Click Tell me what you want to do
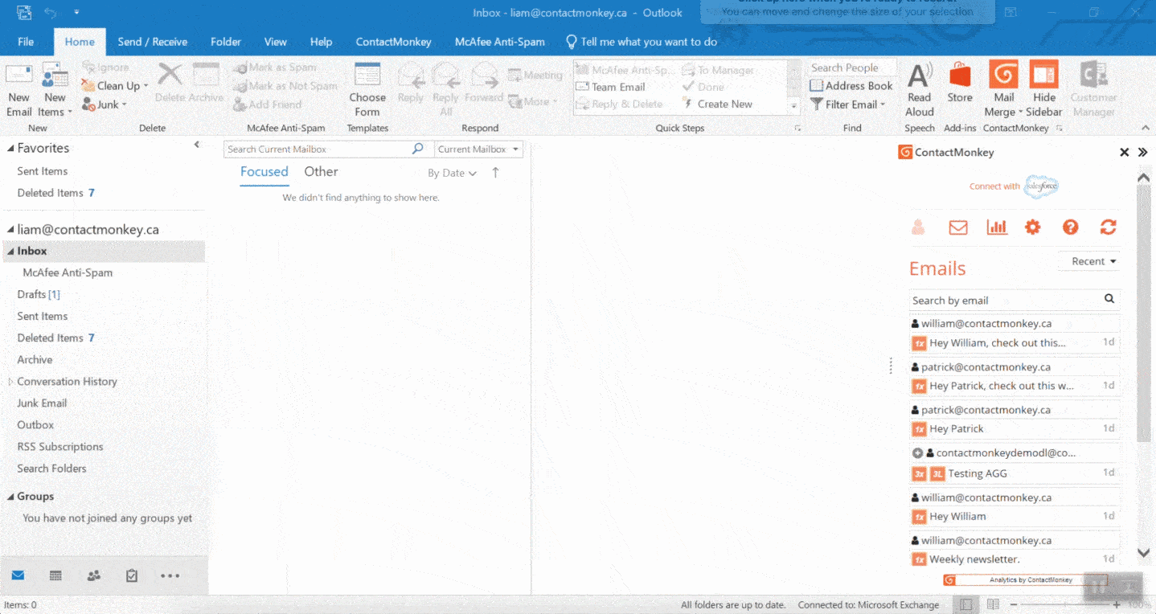Screen dimensions: 1156x614 pos(641,42)
